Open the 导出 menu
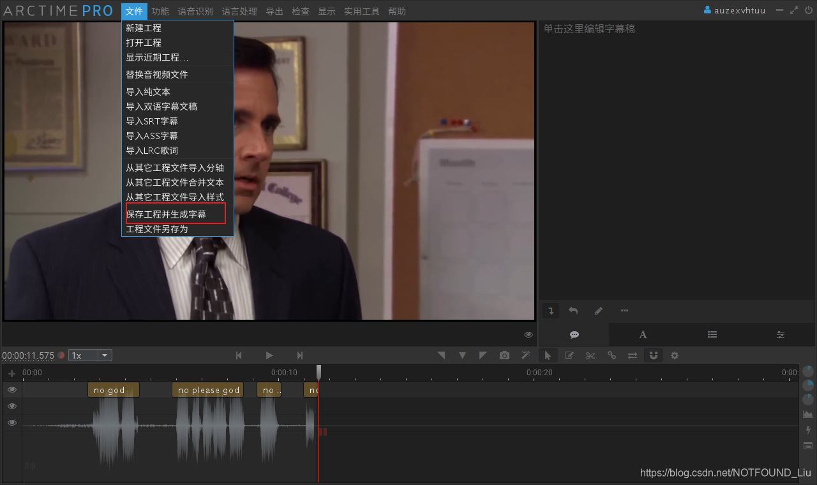This screenshot has width=817, height=485. click(274, 11)
